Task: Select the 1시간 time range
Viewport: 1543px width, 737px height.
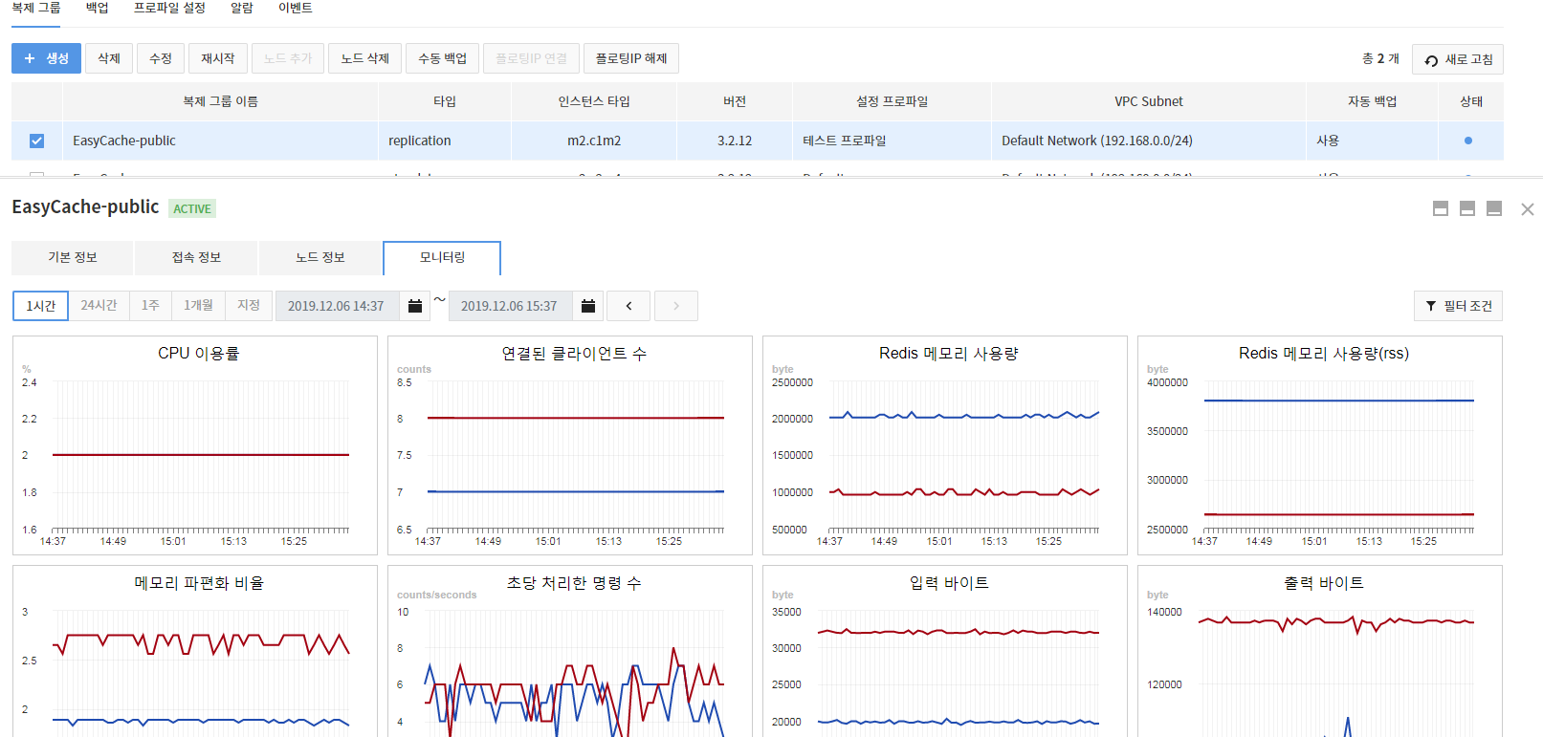Action: [41, 306]
